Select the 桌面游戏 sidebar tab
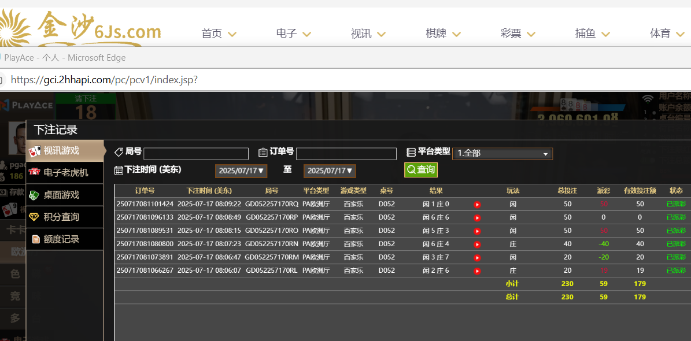The height and width of the screenshot is (341, 691). coord(61,195)
